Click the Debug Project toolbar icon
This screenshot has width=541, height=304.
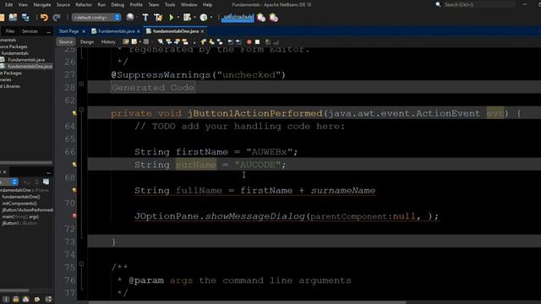point(187,17)
